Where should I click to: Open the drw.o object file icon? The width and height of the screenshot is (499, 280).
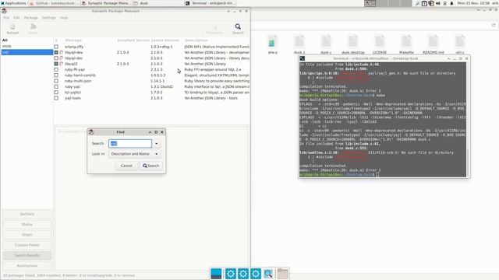tap(272, 42)
